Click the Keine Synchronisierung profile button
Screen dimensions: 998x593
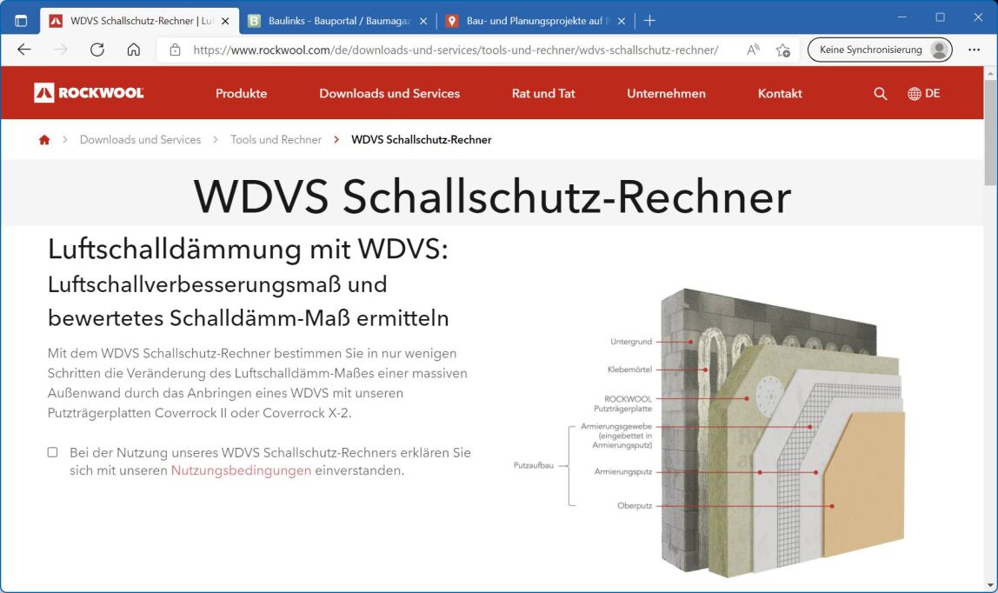(880, 50)
